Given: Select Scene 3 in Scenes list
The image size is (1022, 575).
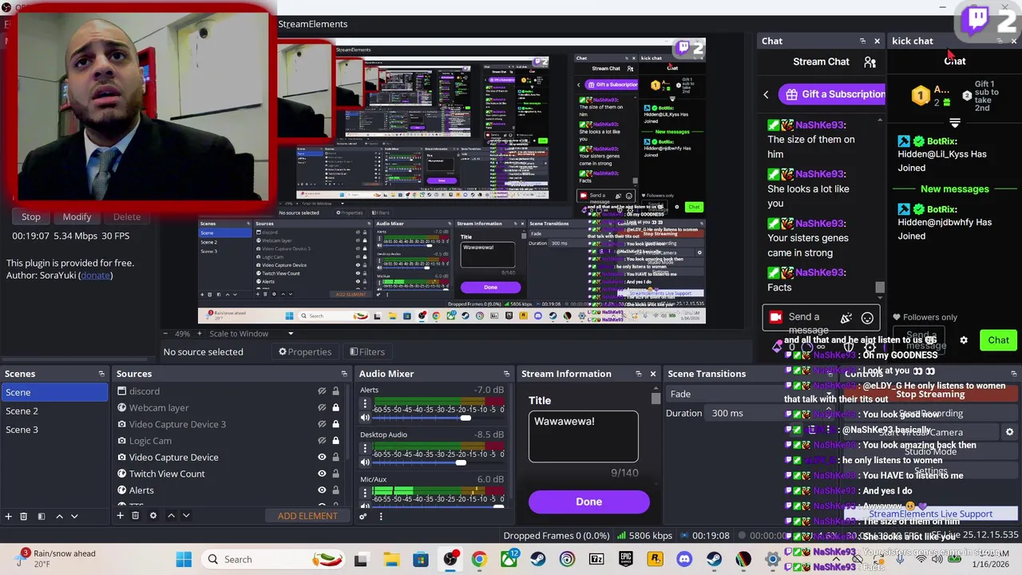Looking at the screenshot, I should pyautogui.click(x=54, y=430).
